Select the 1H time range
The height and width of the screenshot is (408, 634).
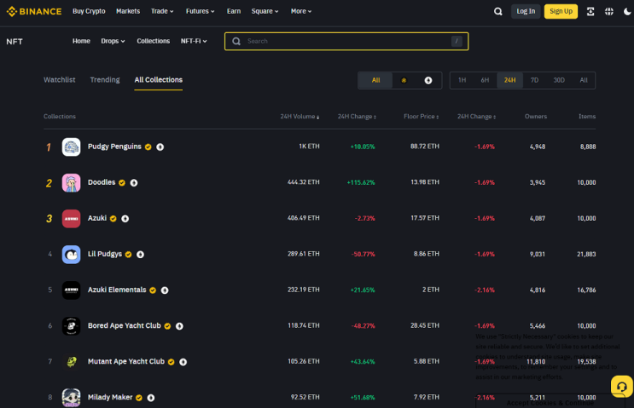point(462,80)
